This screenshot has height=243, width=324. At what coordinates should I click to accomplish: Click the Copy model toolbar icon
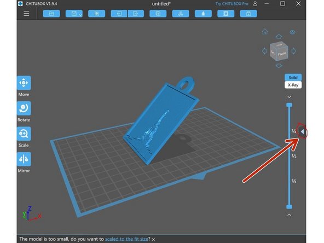[158, 14]
